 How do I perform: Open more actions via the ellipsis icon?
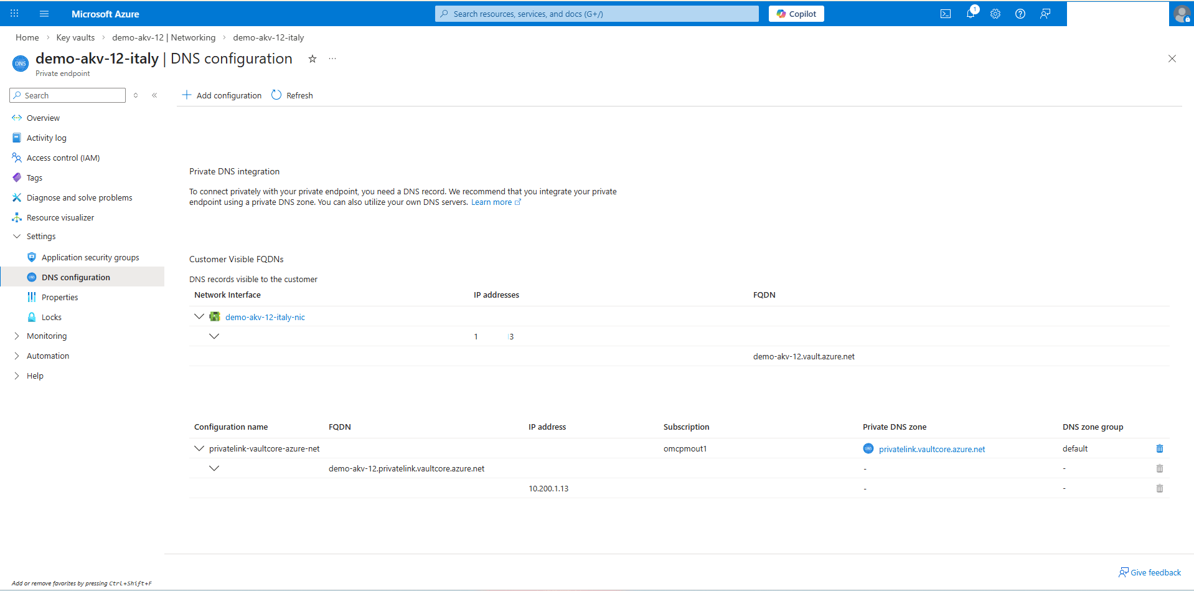click(332, 59)
